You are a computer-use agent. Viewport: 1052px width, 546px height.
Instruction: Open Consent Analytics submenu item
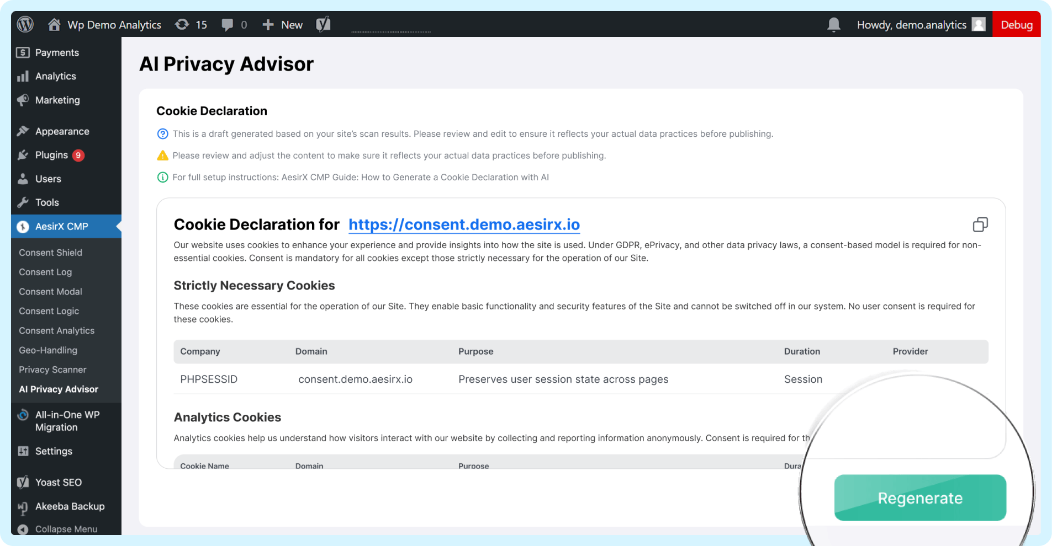(56, 330)
